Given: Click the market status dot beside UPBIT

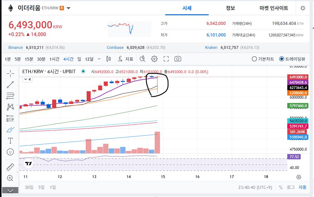Looking at the screenshot, I should click(83, 71).
